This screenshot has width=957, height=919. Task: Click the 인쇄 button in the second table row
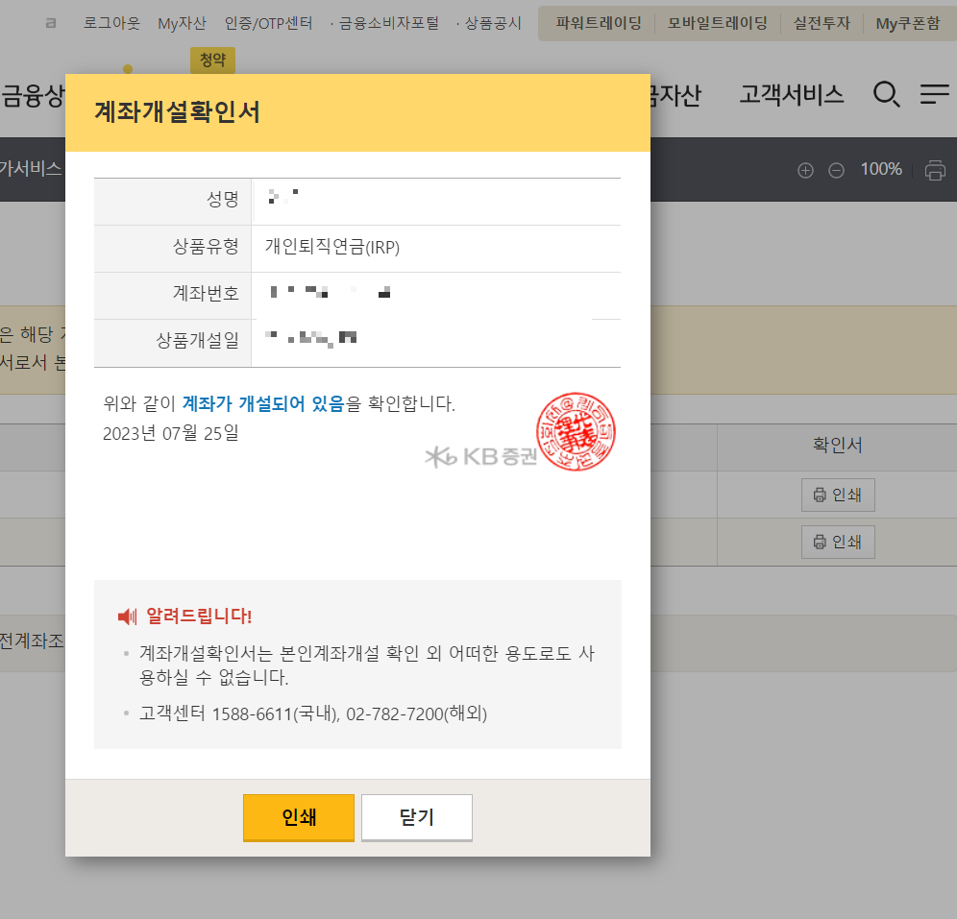(x=837, y=542)
